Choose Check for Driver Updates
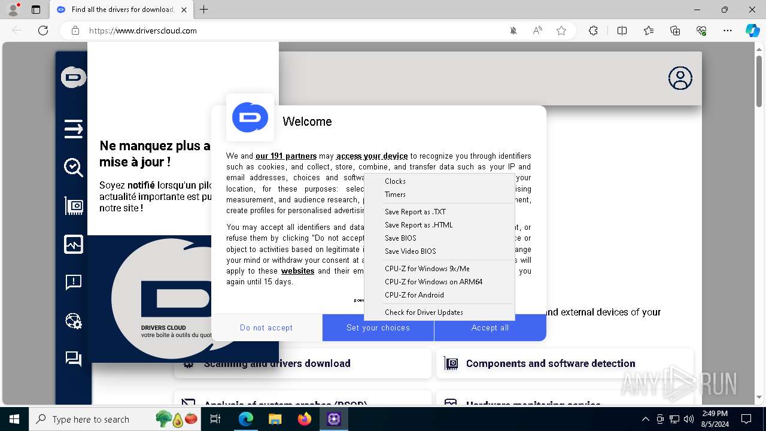The image size is (766, 431). pyautogui.click(x=439, y=312)
